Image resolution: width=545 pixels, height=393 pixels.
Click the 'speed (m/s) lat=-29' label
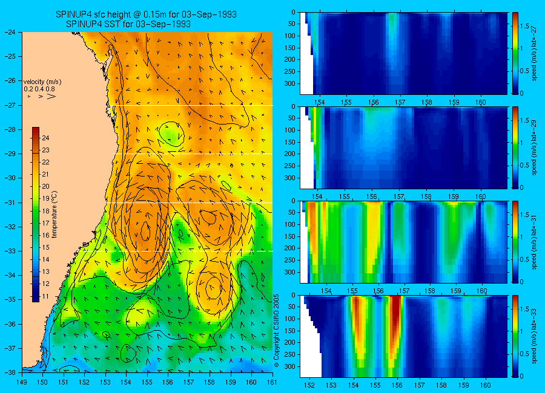(x=534, y=148)
